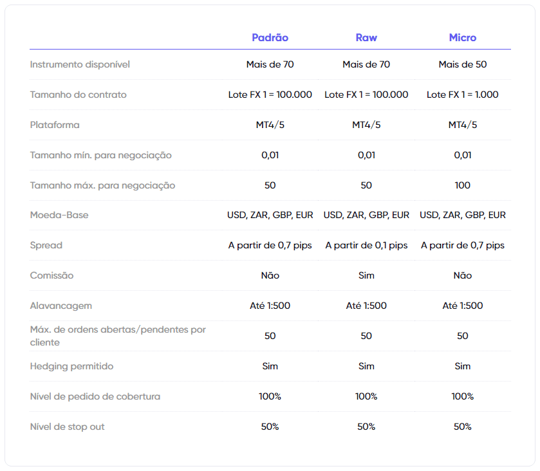This screenshot has height=471, width=540.
Task: Select the Raw account column header
Action: [366, 37]
